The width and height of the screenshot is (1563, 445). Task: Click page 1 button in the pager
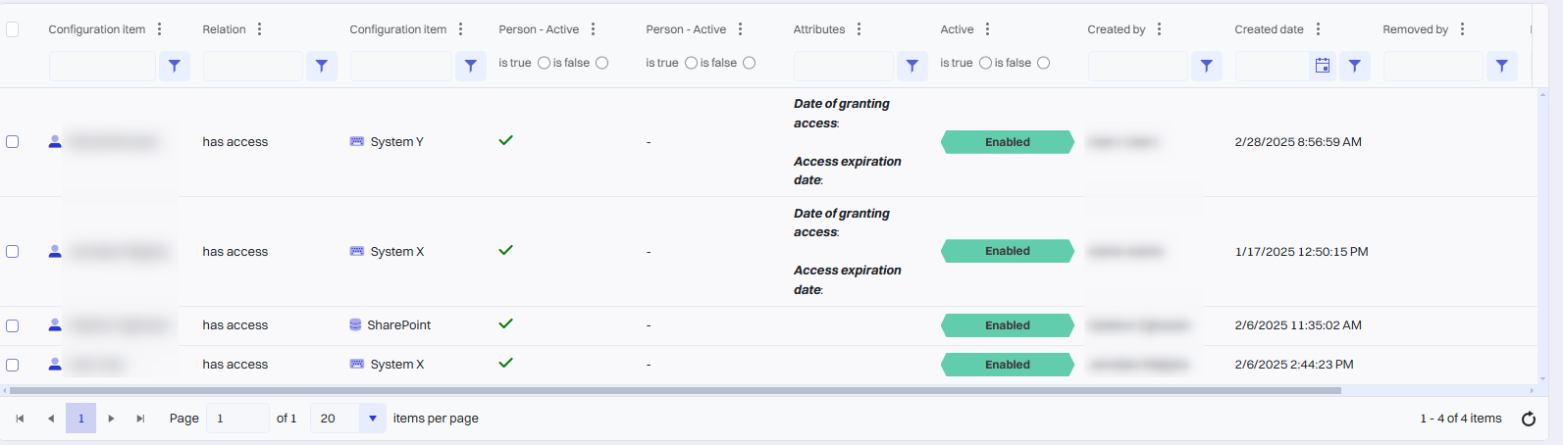[x=80, y=419]
